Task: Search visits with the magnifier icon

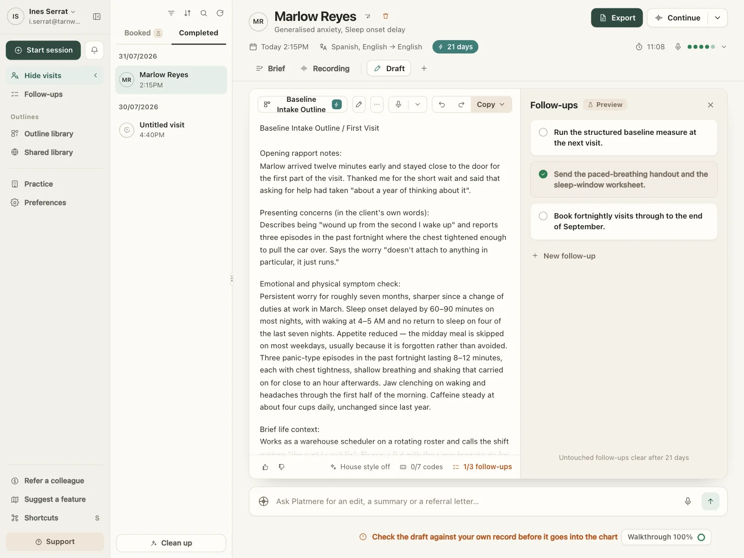Action: (204, 13)
